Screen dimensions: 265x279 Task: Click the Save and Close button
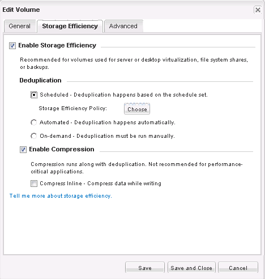click(191, 268)
